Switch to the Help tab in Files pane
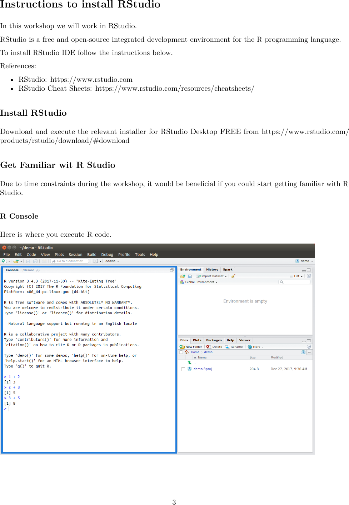Image resolution: width=349 pixels, height=505 pixels. pos(230,340)
